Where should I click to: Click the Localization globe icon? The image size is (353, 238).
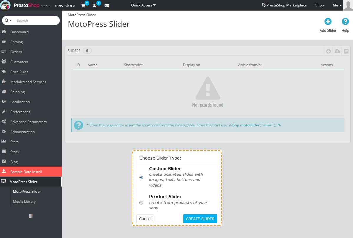point(4,101)
